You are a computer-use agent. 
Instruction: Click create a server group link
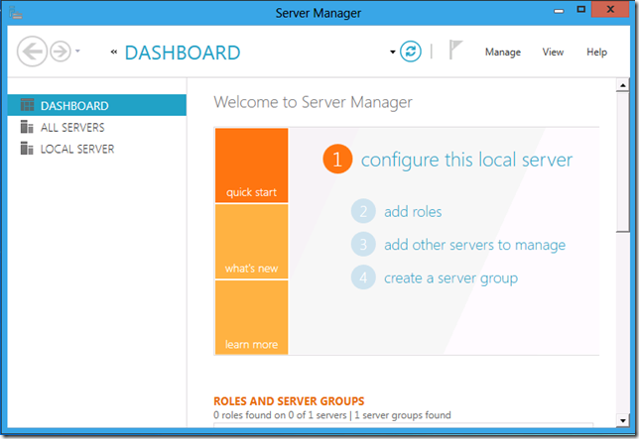[x=450, y=278]
